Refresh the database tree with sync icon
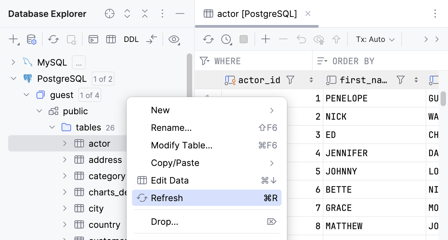Viewport: 448px width, 240px height. [53, 39]
